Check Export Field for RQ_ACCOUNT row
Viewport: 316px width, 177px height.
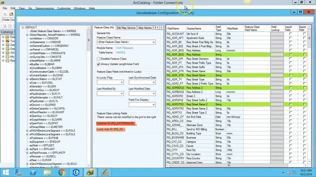point(304,34)
